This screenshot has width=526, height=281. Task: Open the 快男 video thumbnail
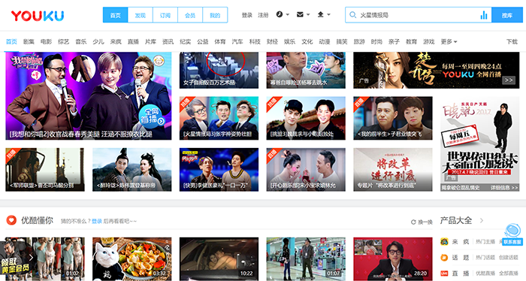pyautogui.click(x=219, y=170)
